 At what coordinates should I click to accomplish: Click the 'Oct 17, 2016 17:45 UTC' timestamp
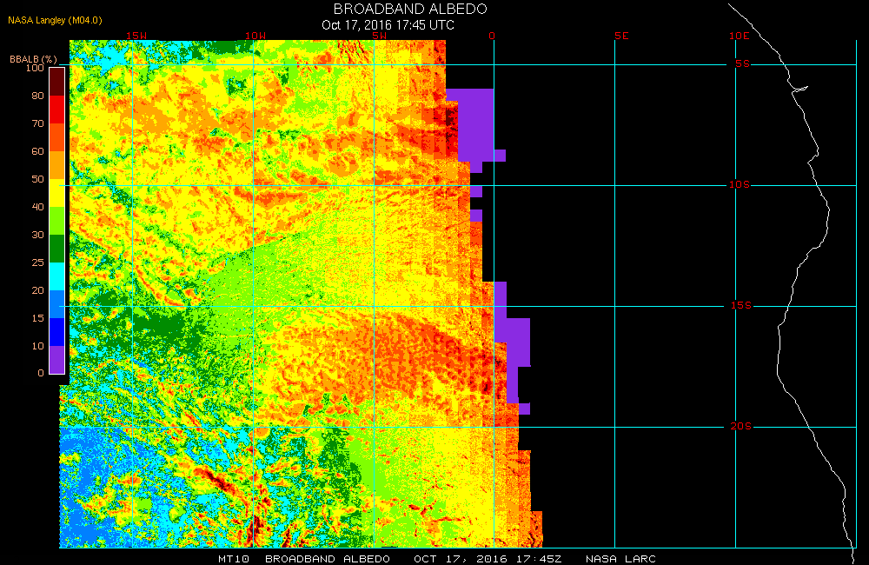click(x=388, y=25)
